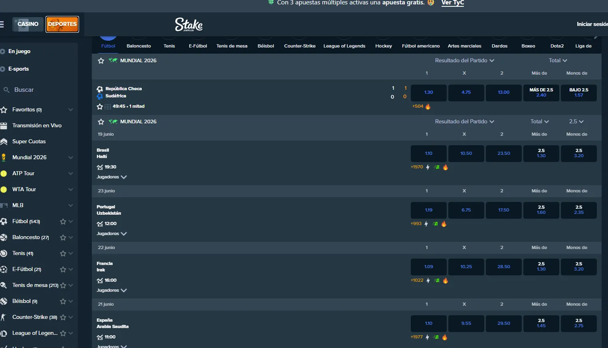Viewport: 608px width, 348px height.
Task: Select the League of Legends tab
Action: pos(344,46)
